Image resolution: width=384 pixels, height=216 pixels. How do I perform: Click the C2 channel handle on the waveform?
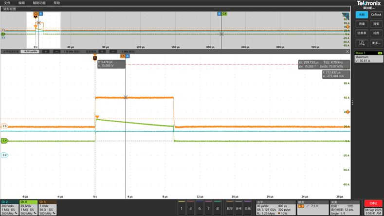click(4, 155)
